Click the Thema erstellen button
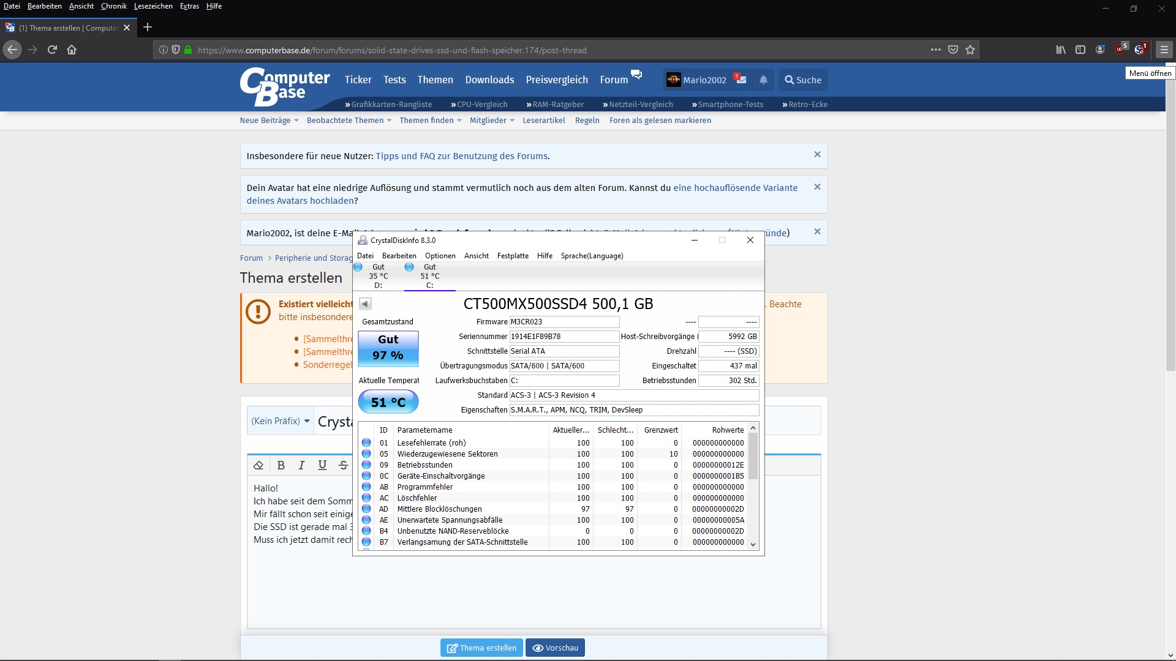1176x661 pixels. coord(481,648)
